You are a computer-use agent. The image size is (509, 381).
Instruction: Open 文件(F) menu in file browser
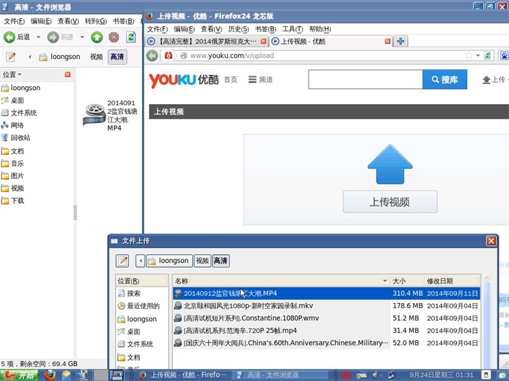point(14,21)
